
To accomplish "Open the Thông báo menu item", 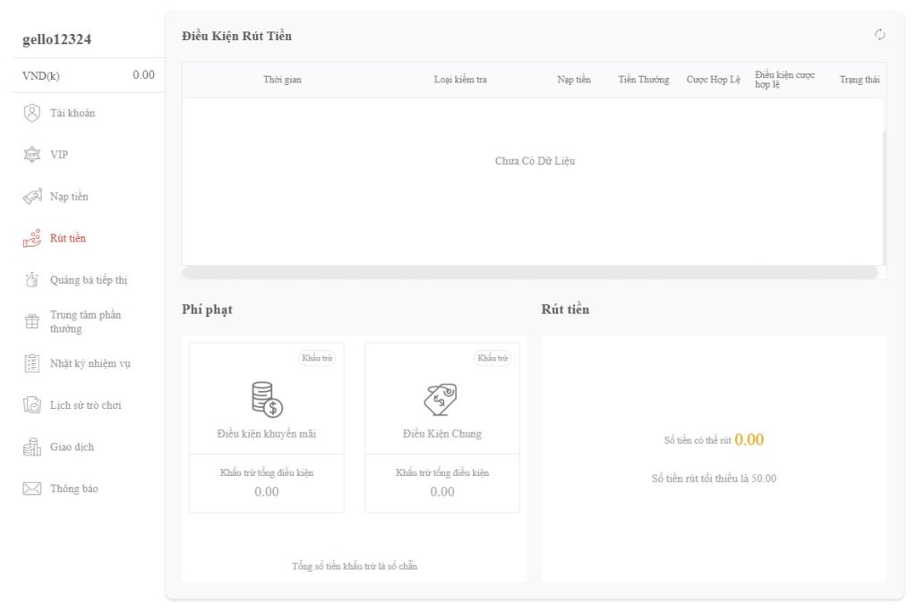I will pyautogui.click(x=73, y=489).
